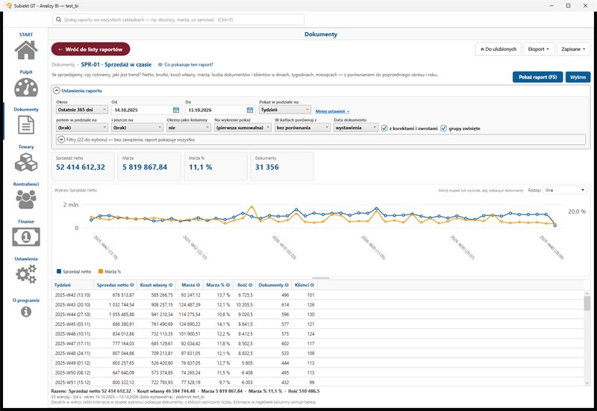Click info icon beside Dokumenty column header
Image resolution: width=597 pixels, height=411 pixels.
[x=287, y=285]
